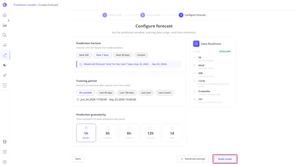Open the prediction trend line icon
298x167 pixels.
[x=5, y=55]
